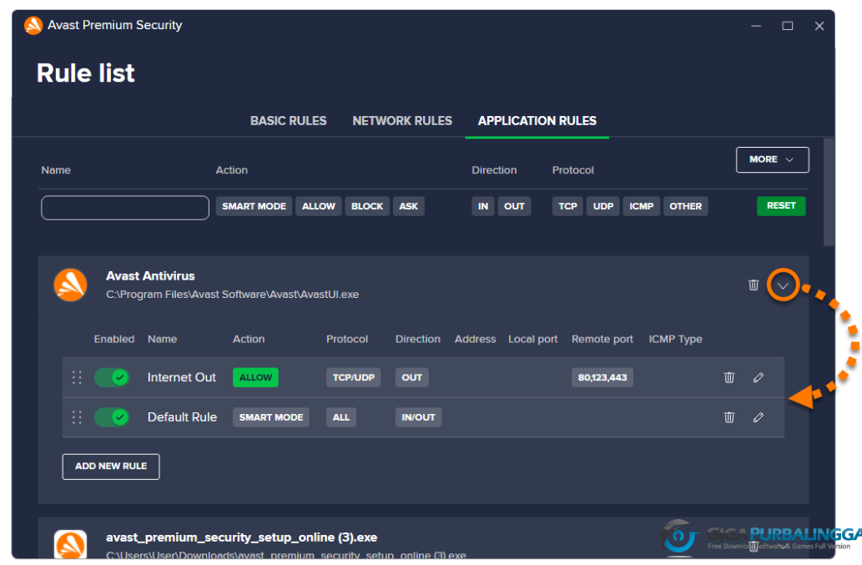Open the MORE dropdown menu
The width and height of the screenshot is (862, 565).
(x=773, y=159)
